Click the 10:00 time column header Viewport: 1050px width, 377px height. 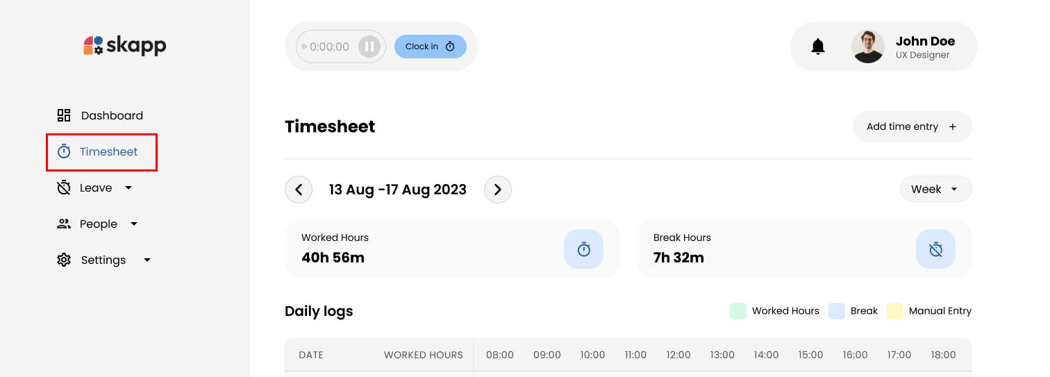tap(592, 355)
